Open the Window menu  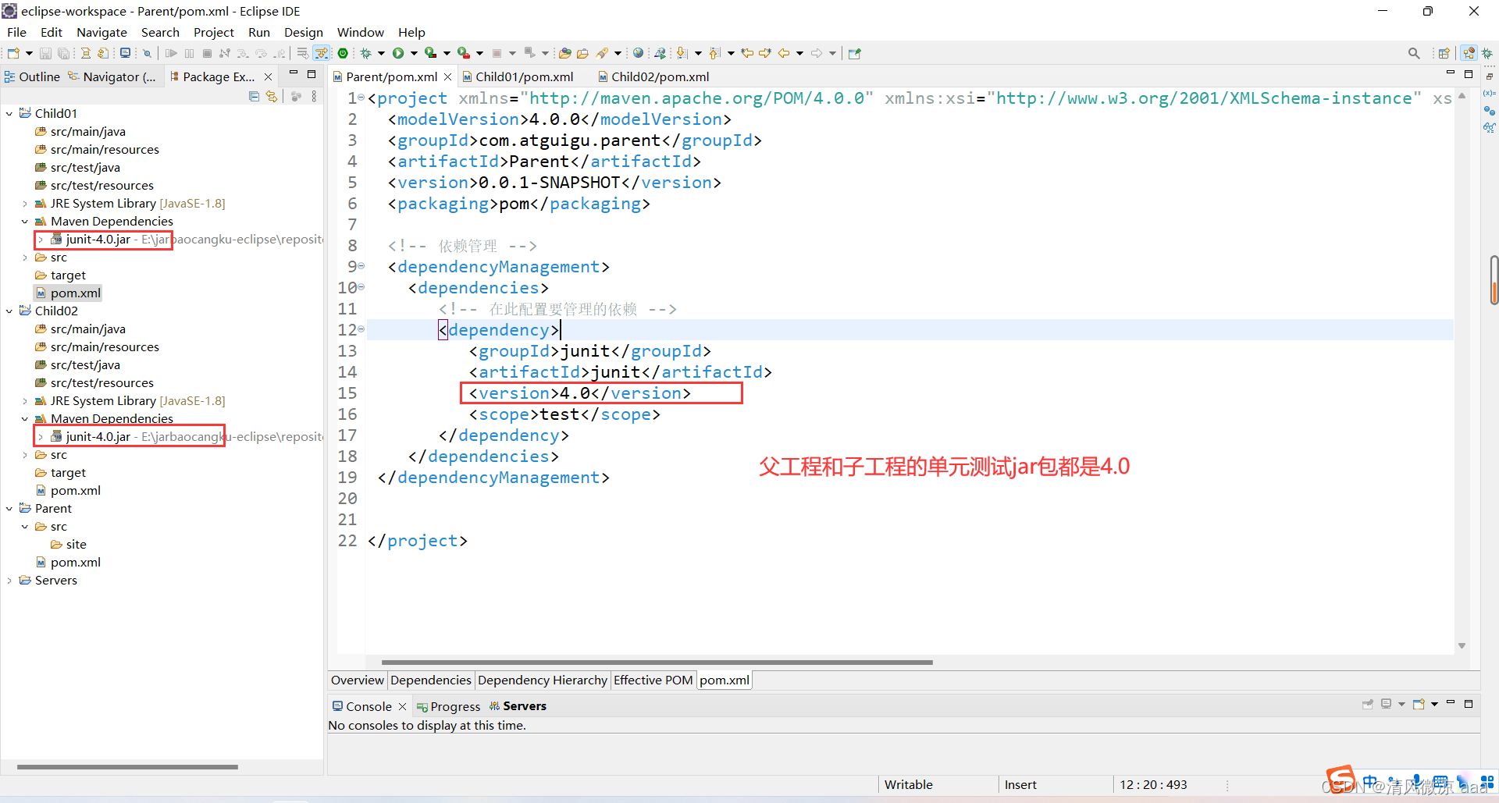[360, 32]
